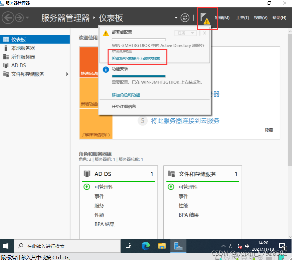This screenshot has width=292, height=260.
Task: Click the 文件和存储服务 tile folder icon
Action: tap(171, 174)
